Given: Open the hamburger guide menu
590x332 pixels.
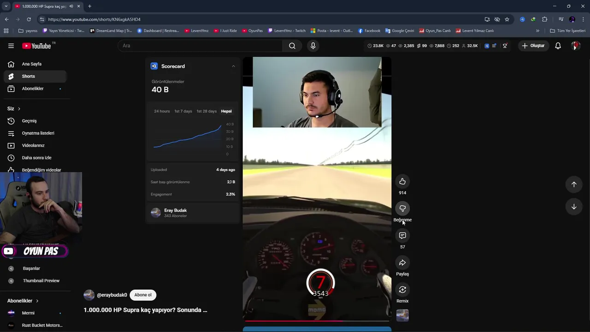Looking at the screenshot, I should click(11, 46).
